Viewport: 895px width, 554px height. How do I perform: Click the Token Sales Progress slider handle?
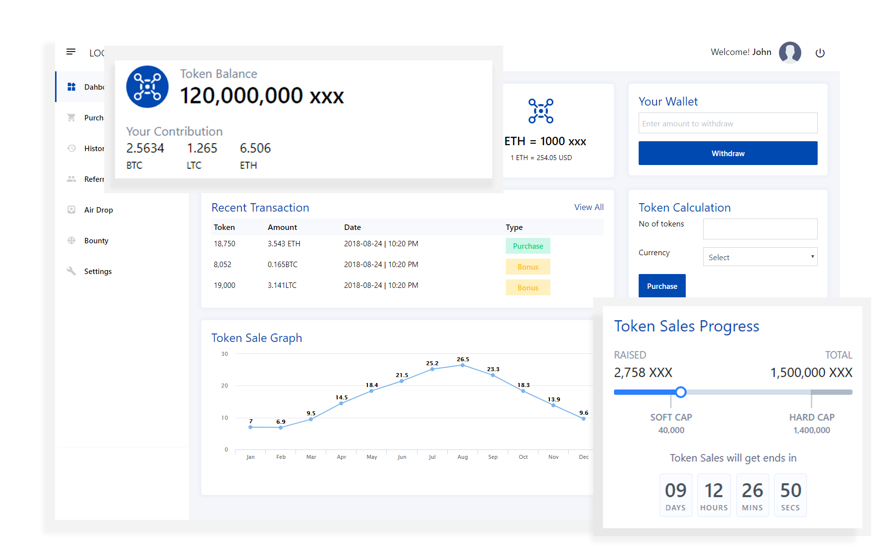(681, 392)
